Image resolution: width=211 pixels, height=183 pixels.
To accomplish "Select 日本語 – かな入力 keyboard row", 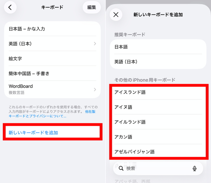I will click(x=52, y=29).
